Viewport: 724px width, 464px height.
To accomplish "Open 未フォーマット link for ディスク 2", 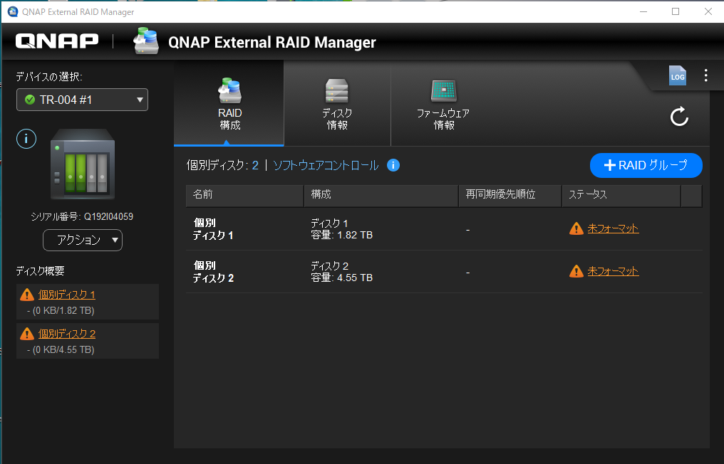I will point(613,271).
